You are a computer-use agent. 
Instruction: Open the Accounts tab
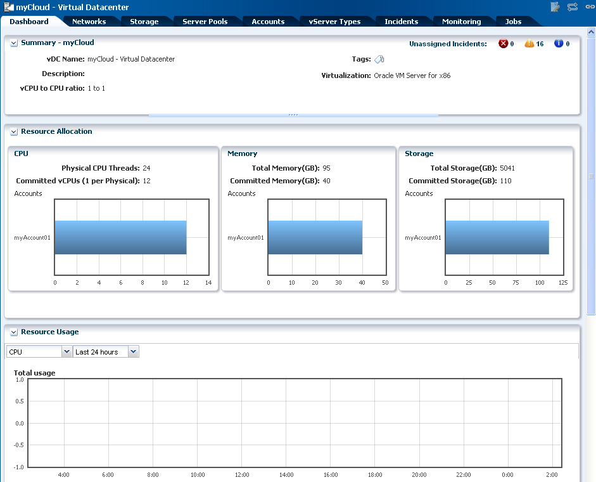coord(268,22)
